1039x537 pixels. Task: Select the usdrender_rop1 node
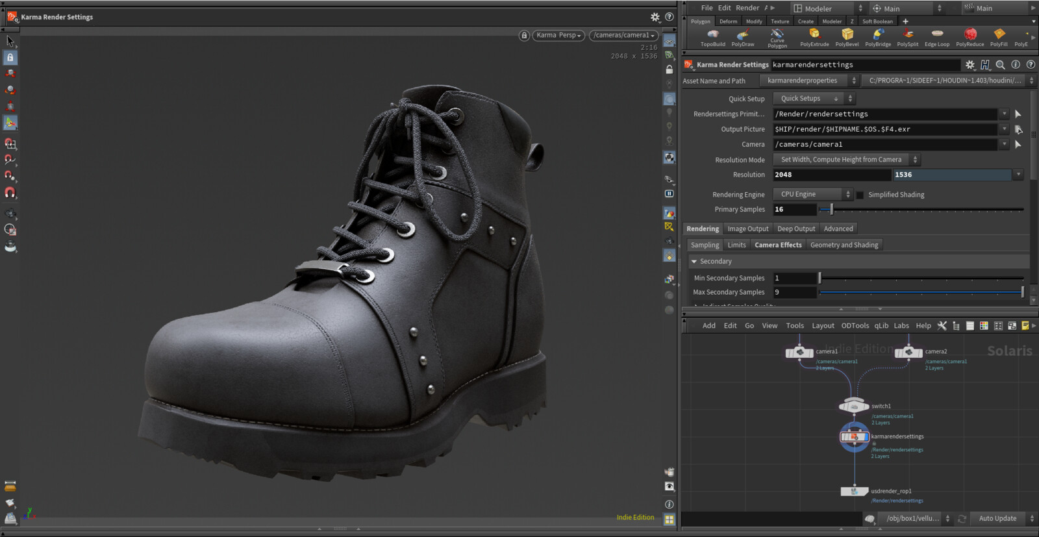click(x=855, y=492)
